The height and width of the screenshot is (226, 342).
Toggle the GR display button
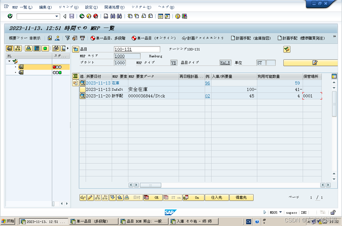pos(153,198)
